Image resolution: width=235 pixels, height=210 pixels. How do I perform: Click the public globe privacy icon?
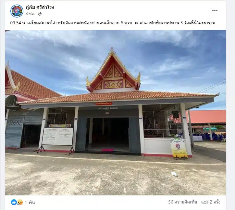pyautogui.click(x=40, y=14)
